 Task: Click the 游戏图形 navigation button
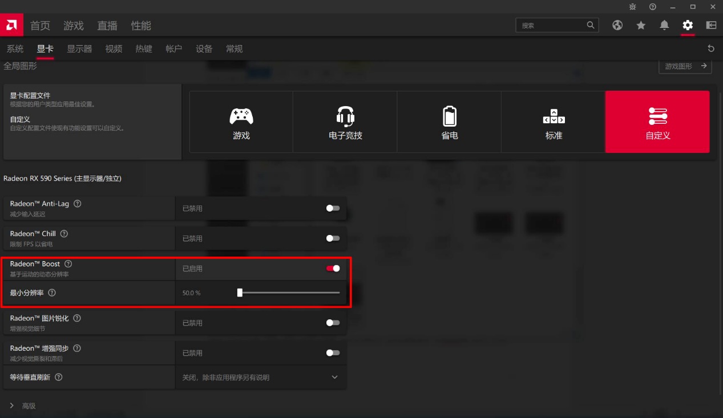(685, 66)
